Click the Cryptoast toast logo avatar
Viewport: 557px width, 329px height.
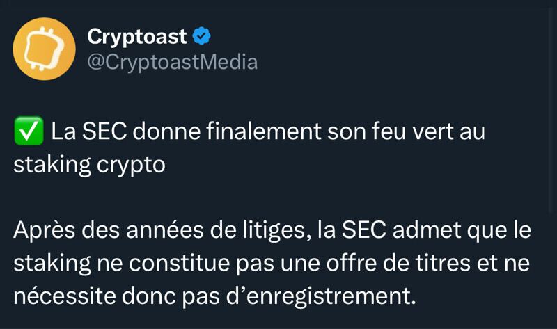click(x=45, y=49)
